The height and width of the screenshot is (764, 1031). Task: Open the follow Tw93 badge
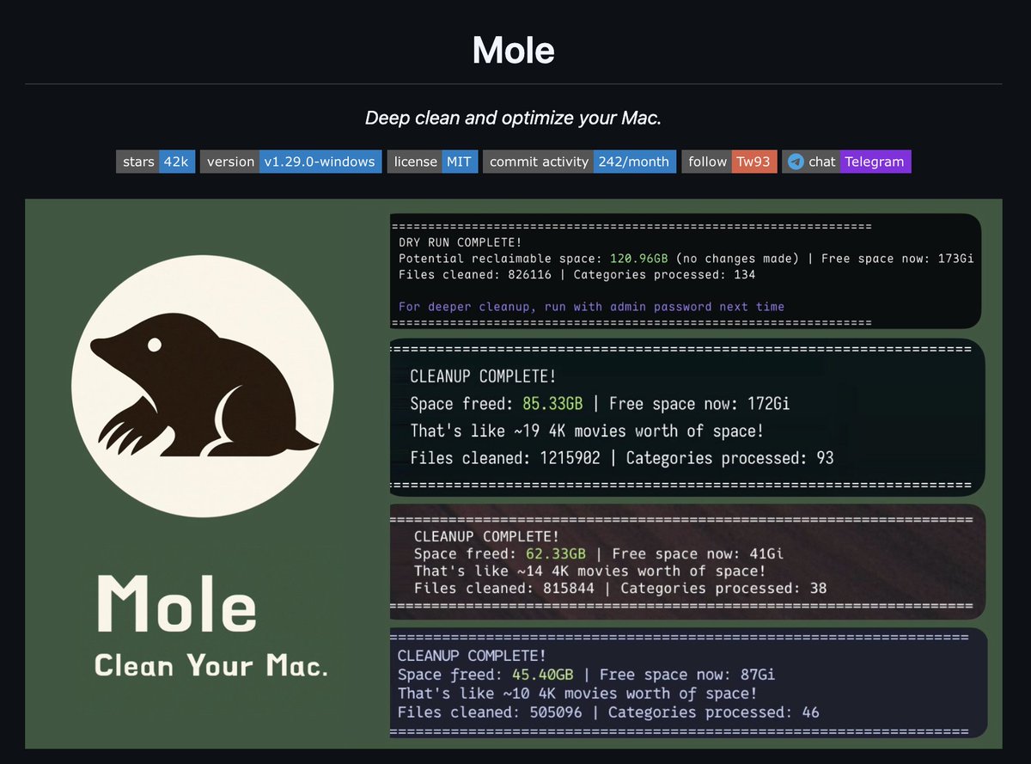(729, 162)
